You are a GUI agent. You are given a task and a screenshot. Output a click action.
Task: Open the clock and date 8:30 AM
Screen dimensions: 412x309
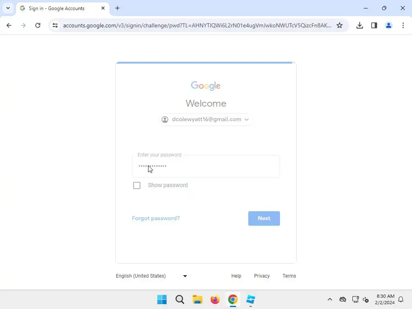pos(385,299)
